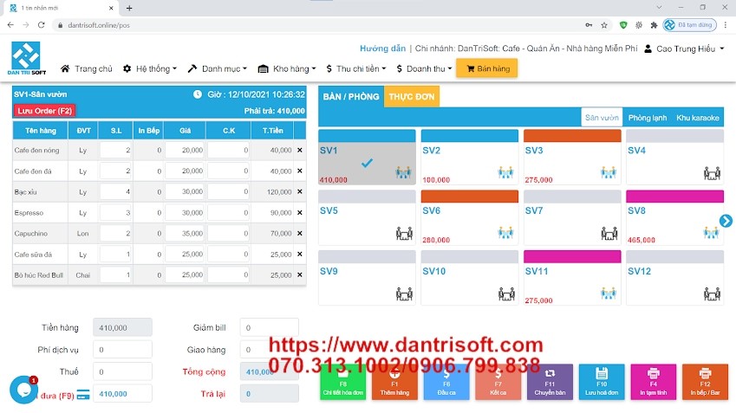Expand the Danh mục menu
Screen dimensions: 736x413
click(217, 69)
